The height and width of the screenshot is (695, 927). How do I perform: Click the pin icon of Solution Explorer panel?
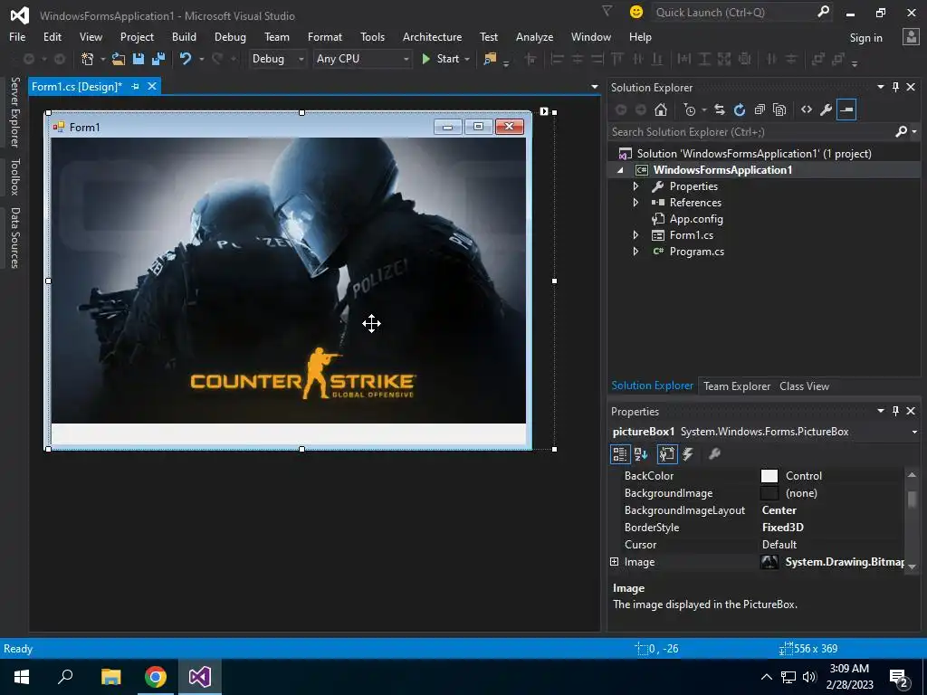tap(895, 87)
